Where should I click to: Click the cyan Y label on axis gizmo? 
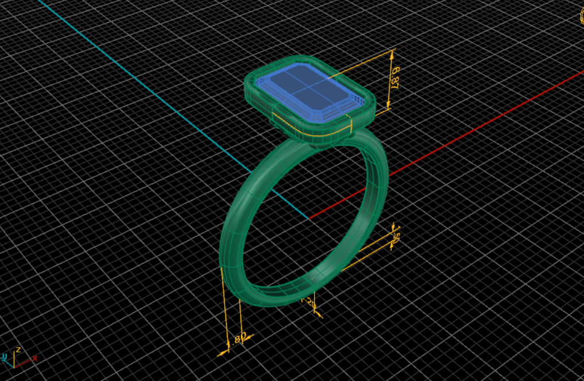pyautogui.click(x=3, y=357)
